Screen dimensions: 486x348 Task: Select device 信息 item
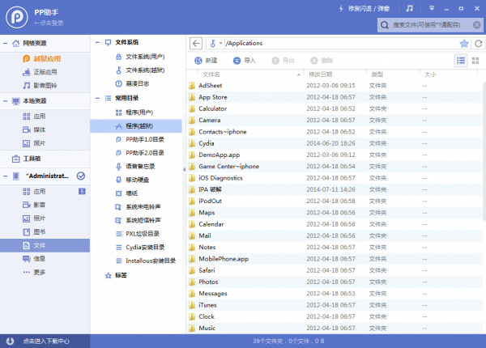pos(45,259)
